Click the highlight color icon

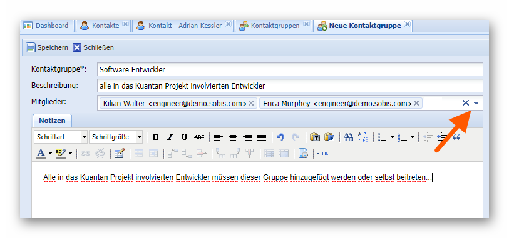(x=60, y=154)
